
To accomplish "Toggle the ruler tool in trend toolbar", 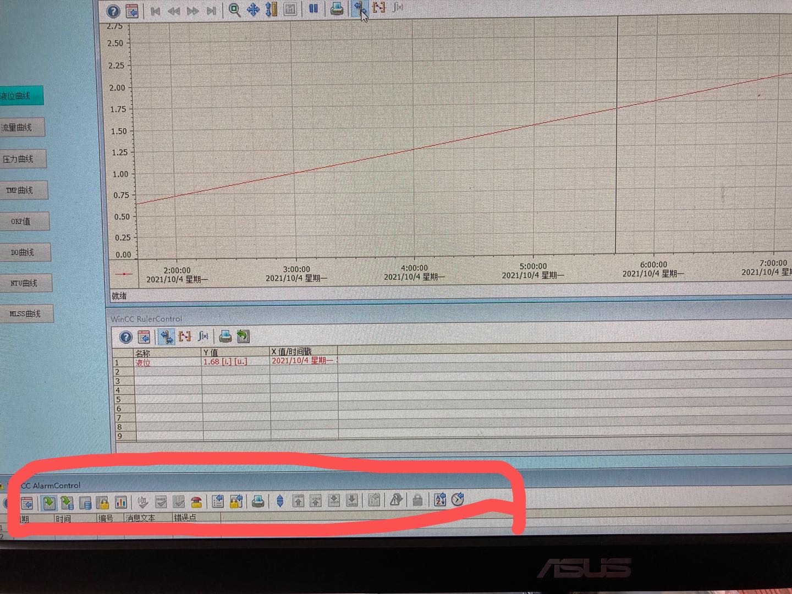I will [x=359, y=8].
